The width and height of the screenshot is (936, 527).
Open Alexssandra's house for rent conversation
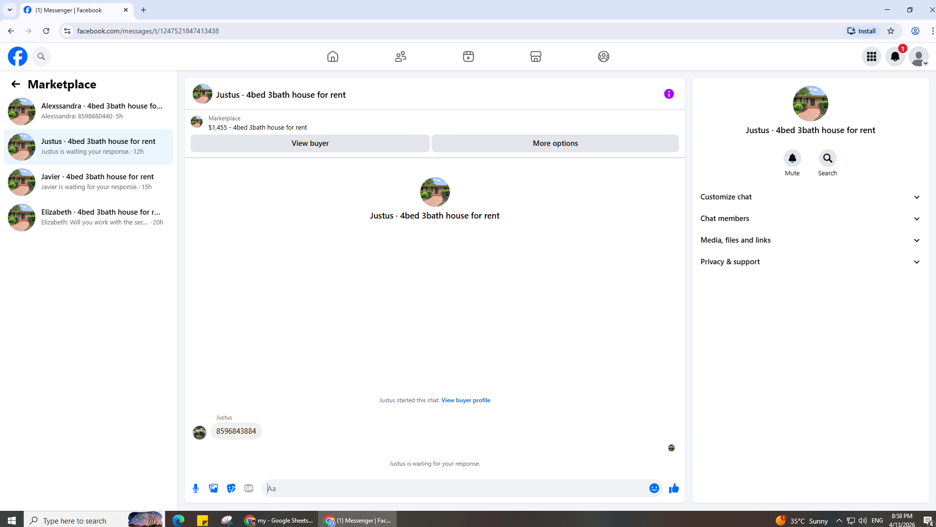pyautogui.click(x=88, y=111)
